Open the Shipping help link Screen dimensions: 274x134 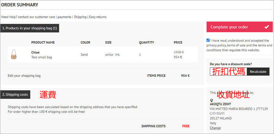pyautogui.click(x=80, y=17)
